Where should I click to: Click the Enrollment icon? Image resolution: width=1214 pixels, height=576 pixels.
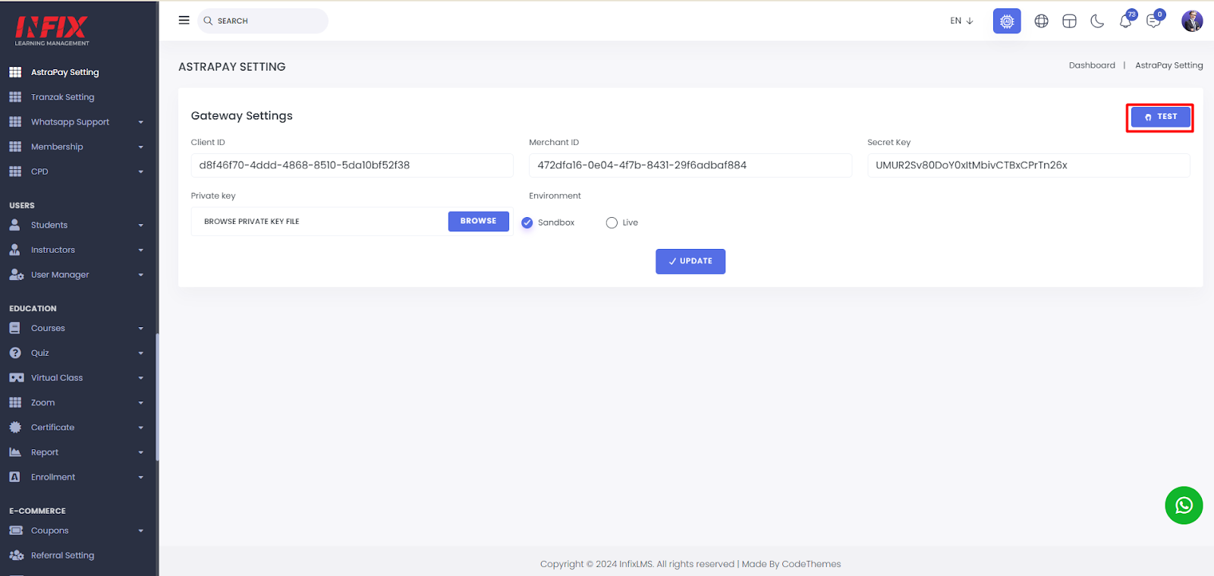[14, 477]
